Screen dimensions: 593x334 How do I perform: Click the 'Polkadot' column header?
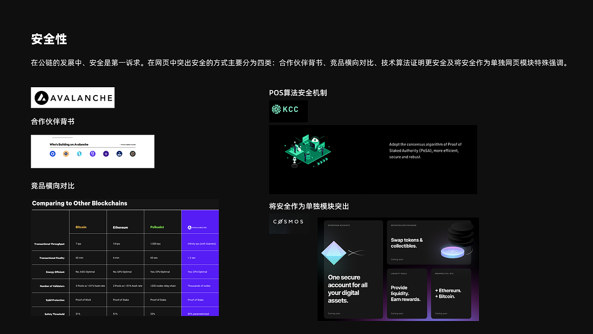point(157,227)
